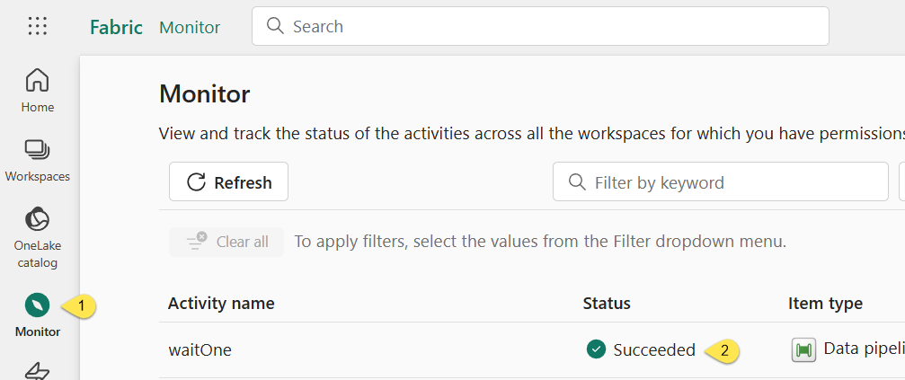Click the Fabric brand link
The height and width of the screenshot is (380, 905).
(116, 27)
